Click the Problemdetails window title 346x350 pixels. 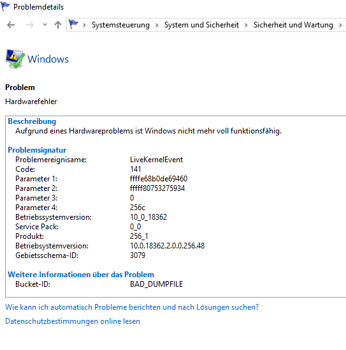point(38,7)
